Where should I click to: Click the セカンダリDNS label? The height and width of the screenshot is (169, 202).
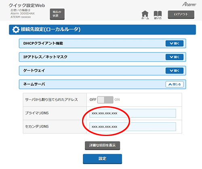coord(37,126)
